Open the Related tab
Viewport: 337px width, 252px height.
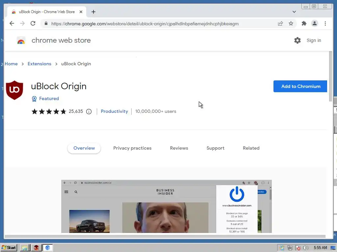[251, 148]
